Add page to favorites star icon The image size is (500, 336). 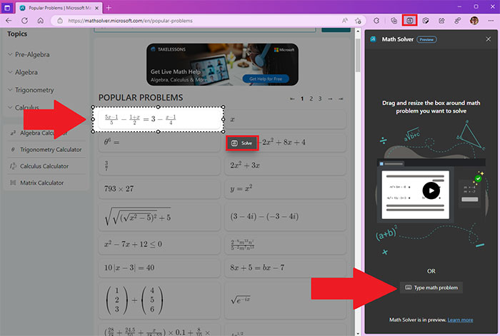358,21
